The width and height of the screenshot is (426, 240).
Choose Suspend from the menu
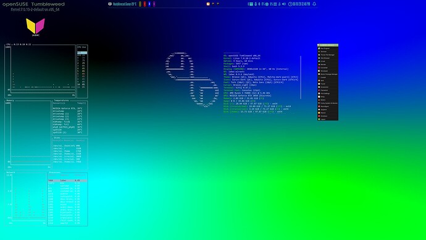click(328, 109)
